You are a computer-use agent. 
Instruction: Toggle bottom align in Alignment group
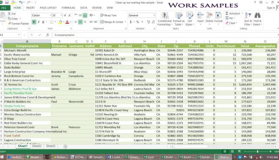pos(85,15)
